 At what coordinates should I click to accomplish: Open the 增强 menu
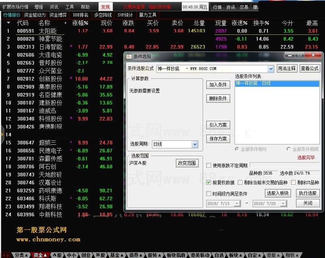coord(39,7)
